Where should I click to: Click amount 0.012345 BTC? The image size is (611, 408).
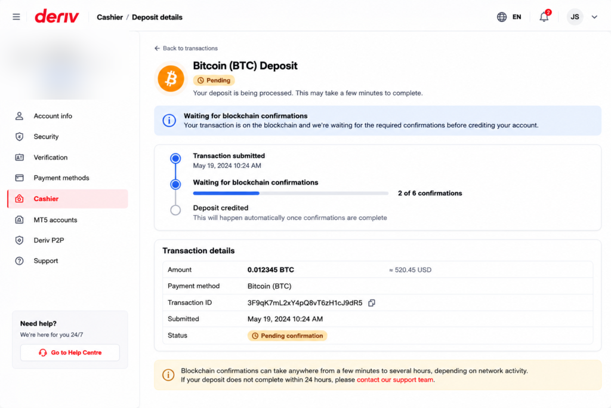(271, 270)
